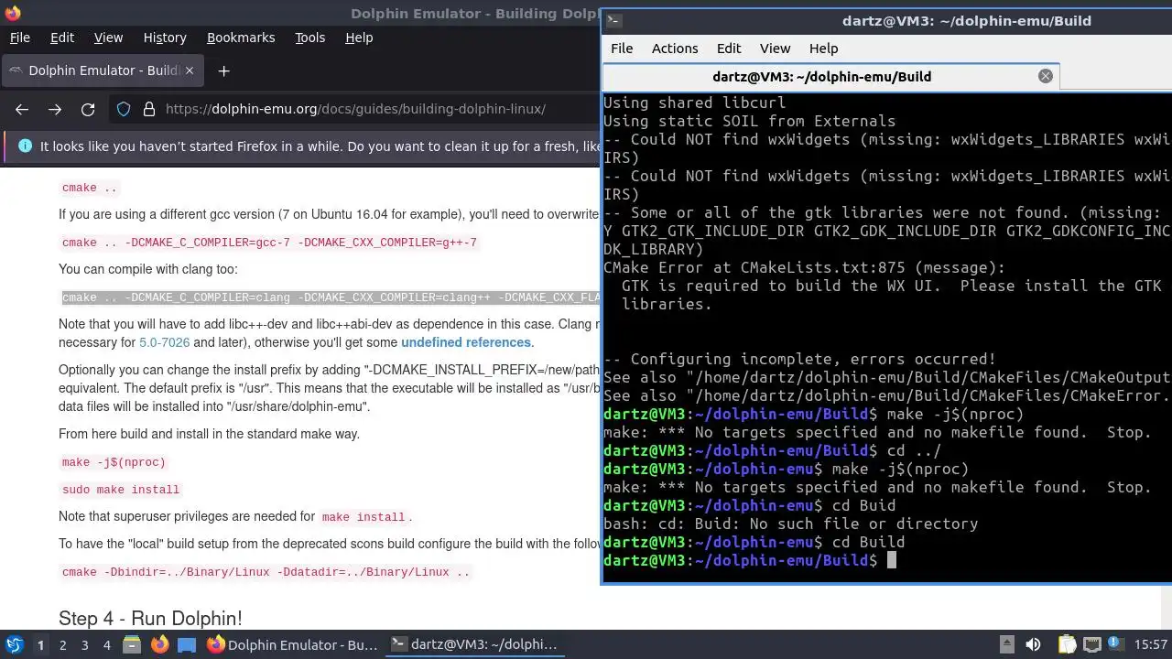Viewport: 1172px width, 659px height.
Task: Open the terminal View menu
Action: [x=775, y=49]
